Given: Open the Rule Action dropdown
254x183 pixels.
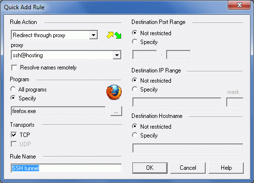Looking at the screenshot, I should [x=93, y=35].
